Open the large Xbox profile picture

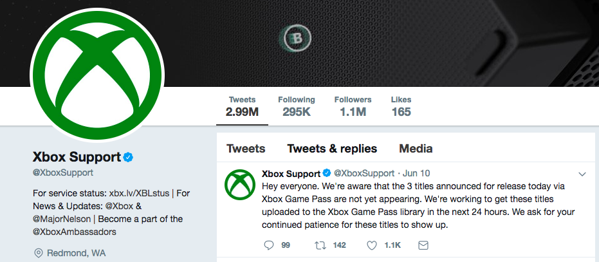click(97, 74)
